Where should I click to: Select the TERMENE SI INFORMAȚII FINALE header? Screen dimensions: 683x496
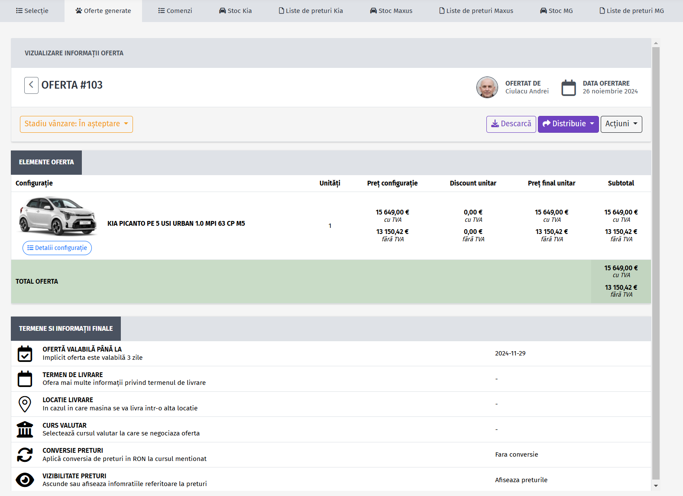(66, 329)
